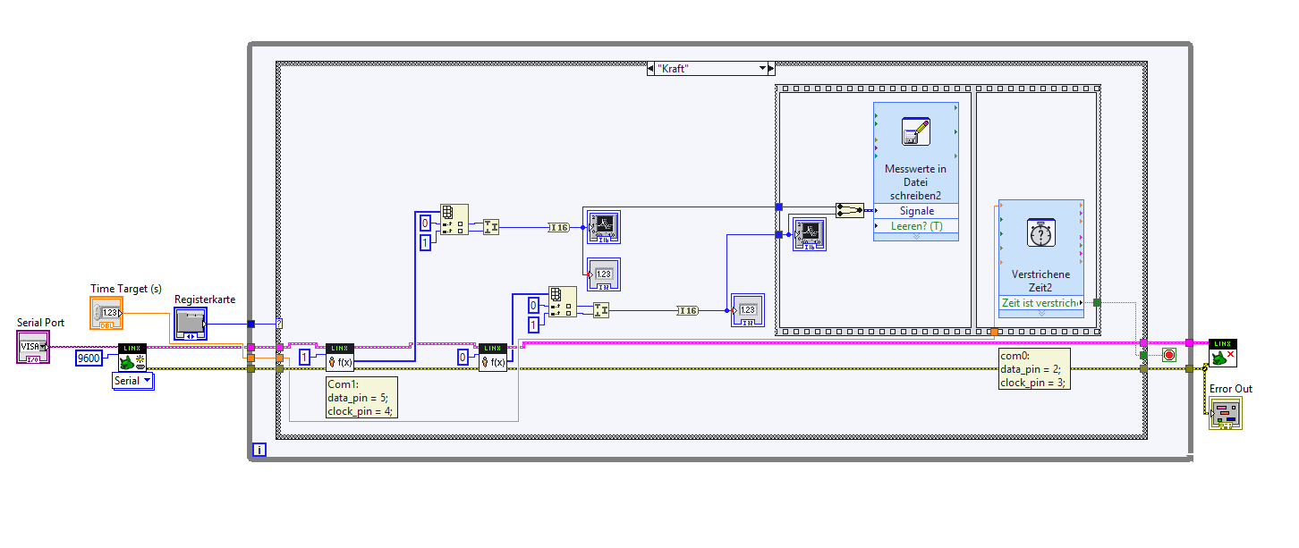
Task: Click the "Kraft" case label
Action: pos(673,69)
